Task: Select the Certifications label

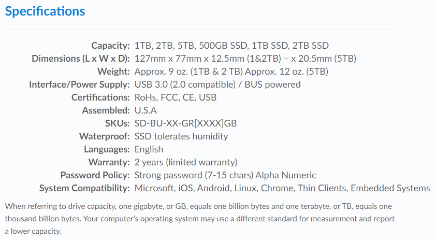Action: tap(100, 97)
